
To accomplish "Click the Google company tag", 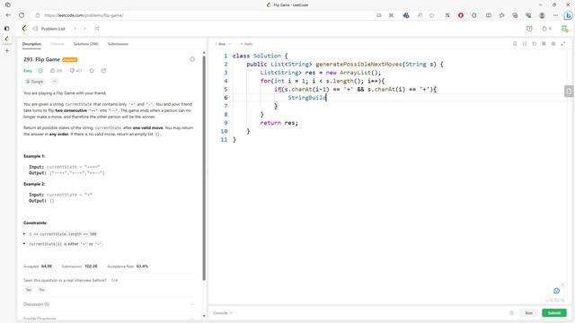I will [34, 82].
